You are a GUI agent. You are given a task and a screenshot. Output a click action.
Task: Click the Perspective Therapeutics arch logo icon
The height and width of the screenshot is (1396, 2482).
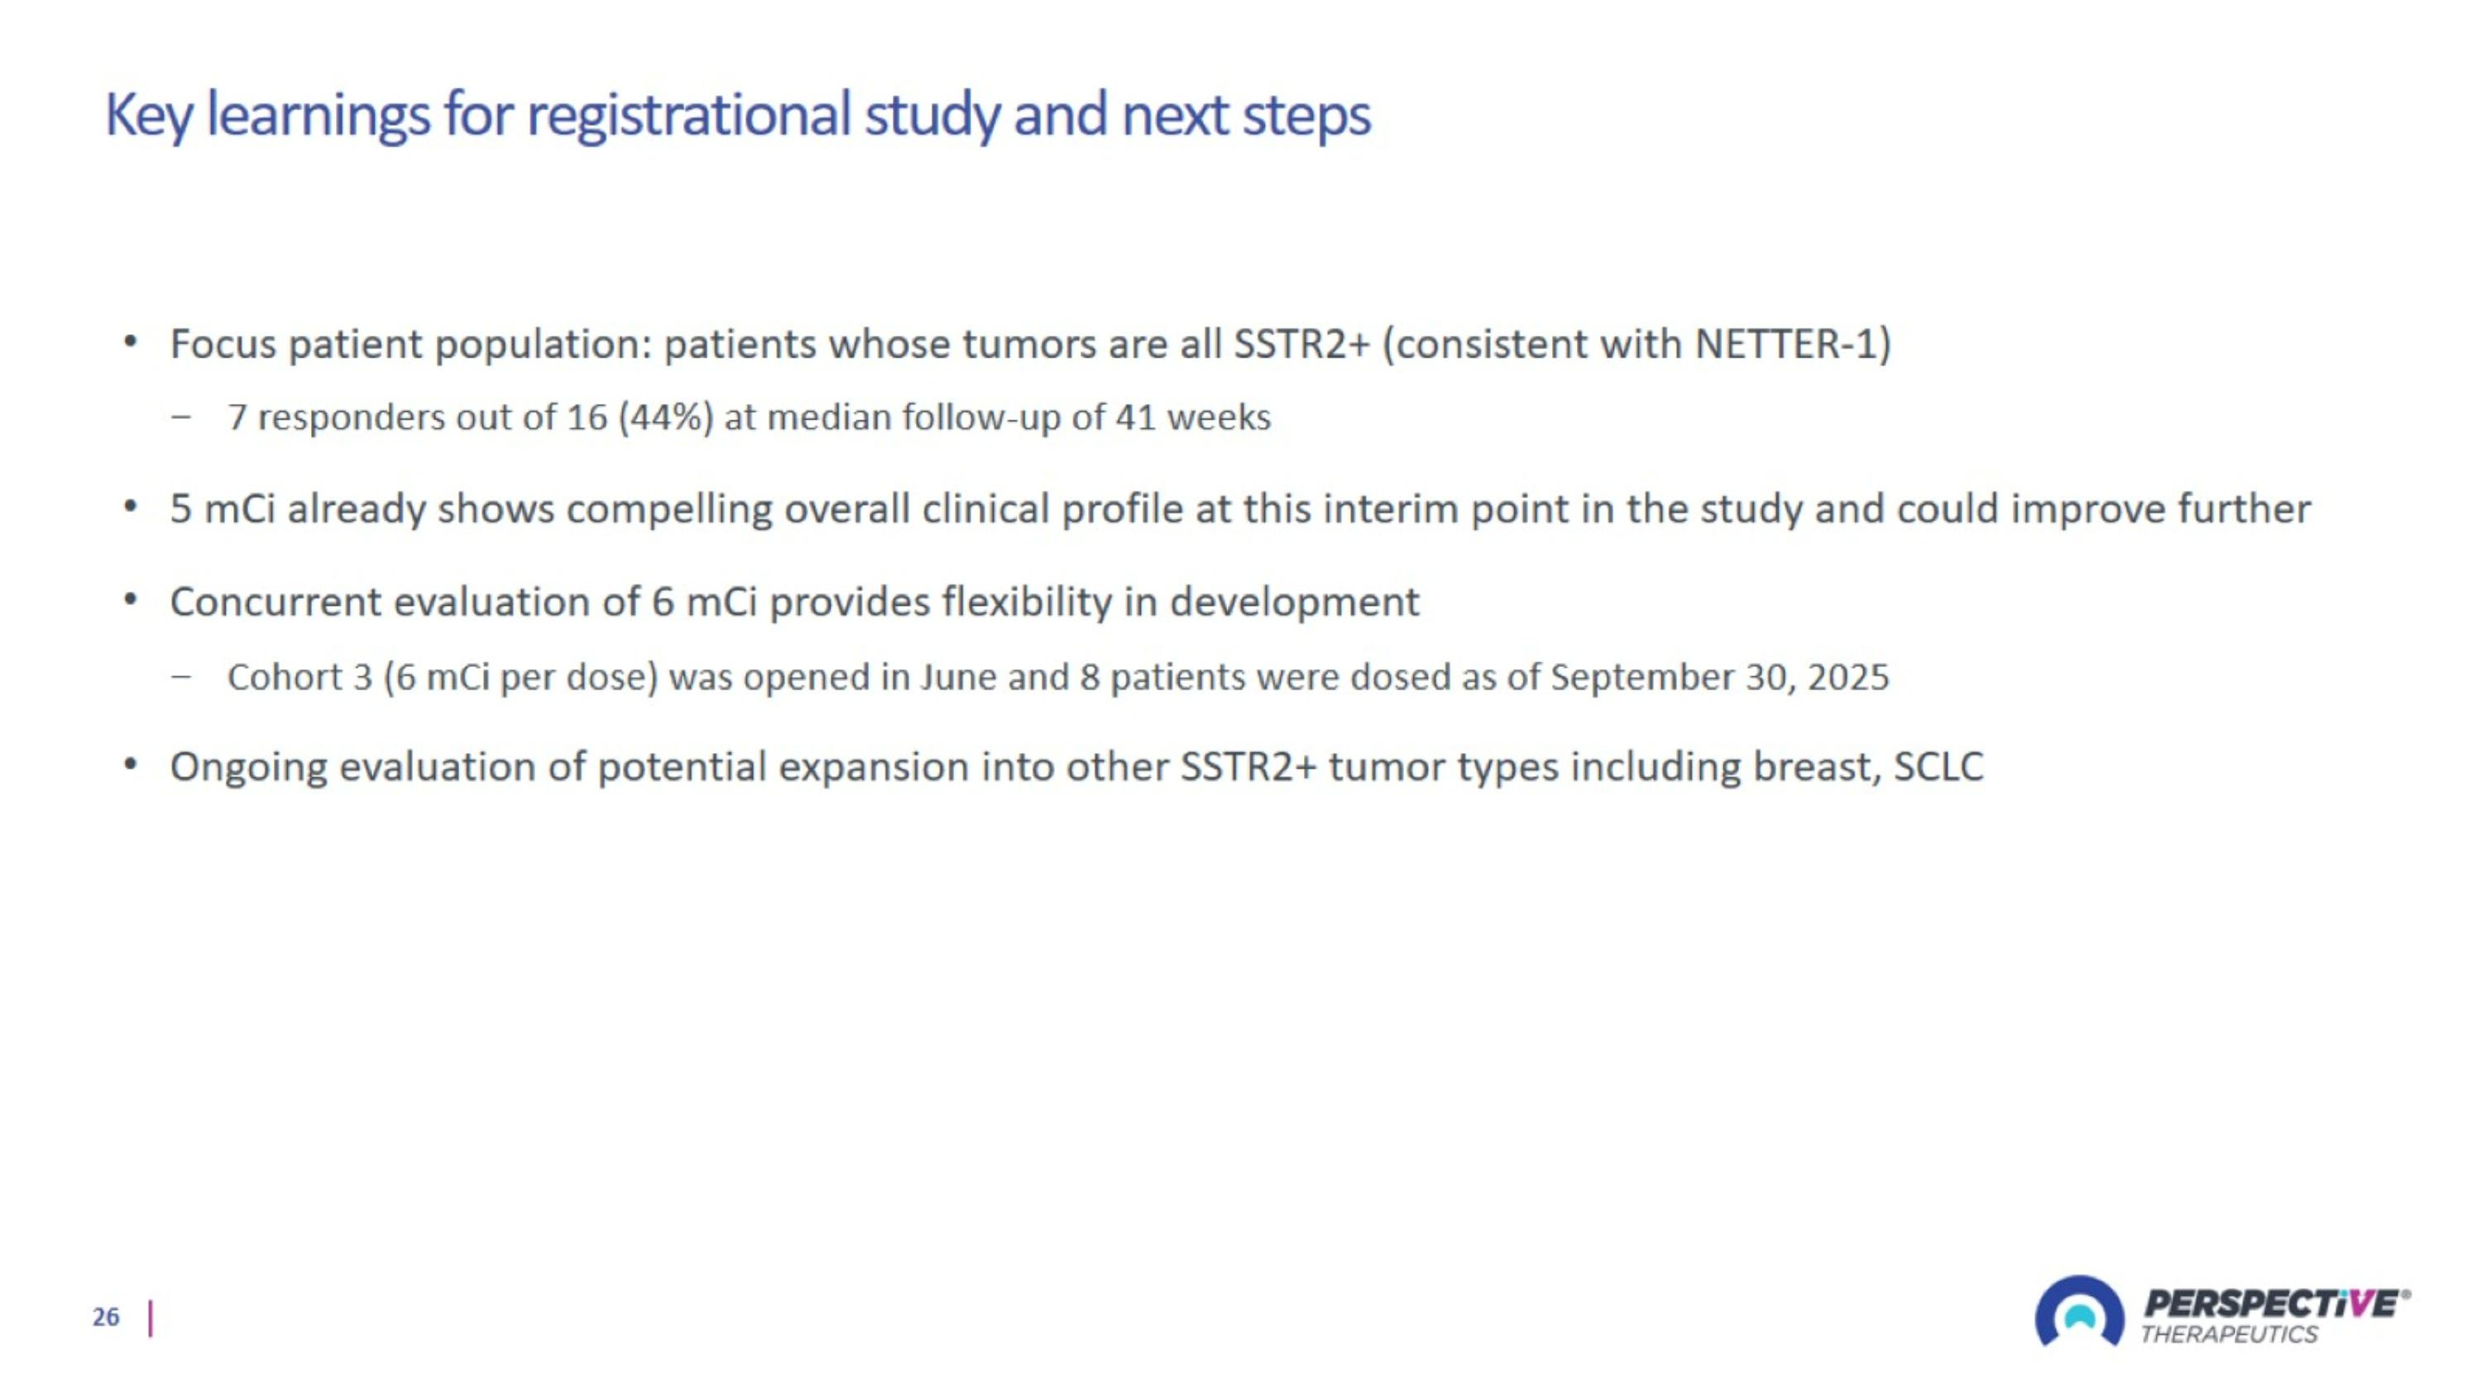2078,1312
